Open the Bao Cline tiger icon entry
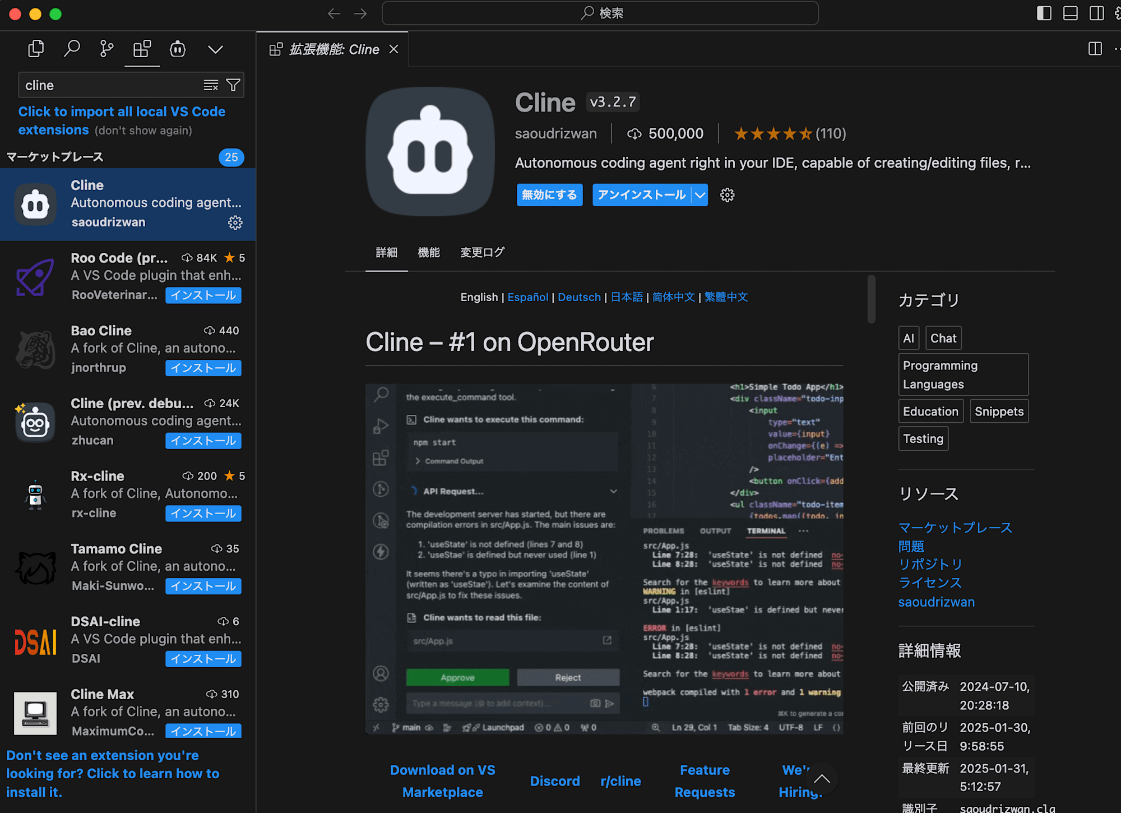The height and width of the screenshot is (813, 1121). (35, 350)
